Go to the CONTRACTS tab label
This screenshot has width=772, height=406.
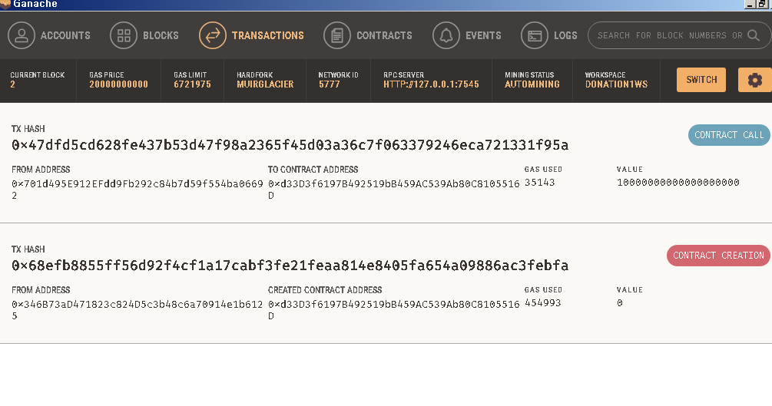pos(384,35)
